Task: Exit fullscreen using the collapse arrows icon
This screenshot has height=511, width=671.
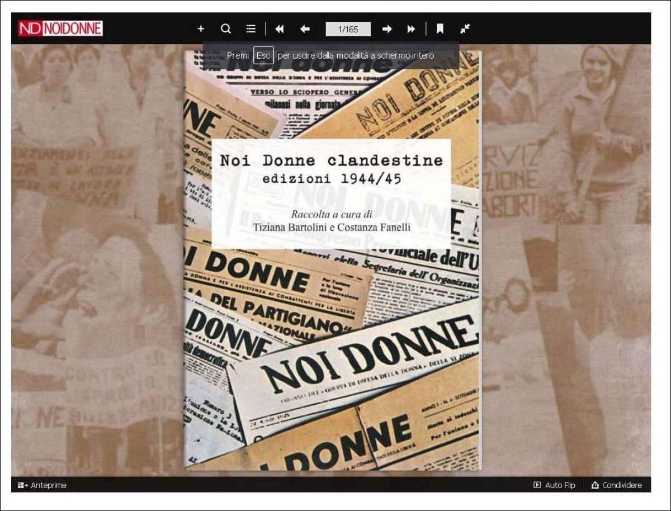Action: pos(465,29)
